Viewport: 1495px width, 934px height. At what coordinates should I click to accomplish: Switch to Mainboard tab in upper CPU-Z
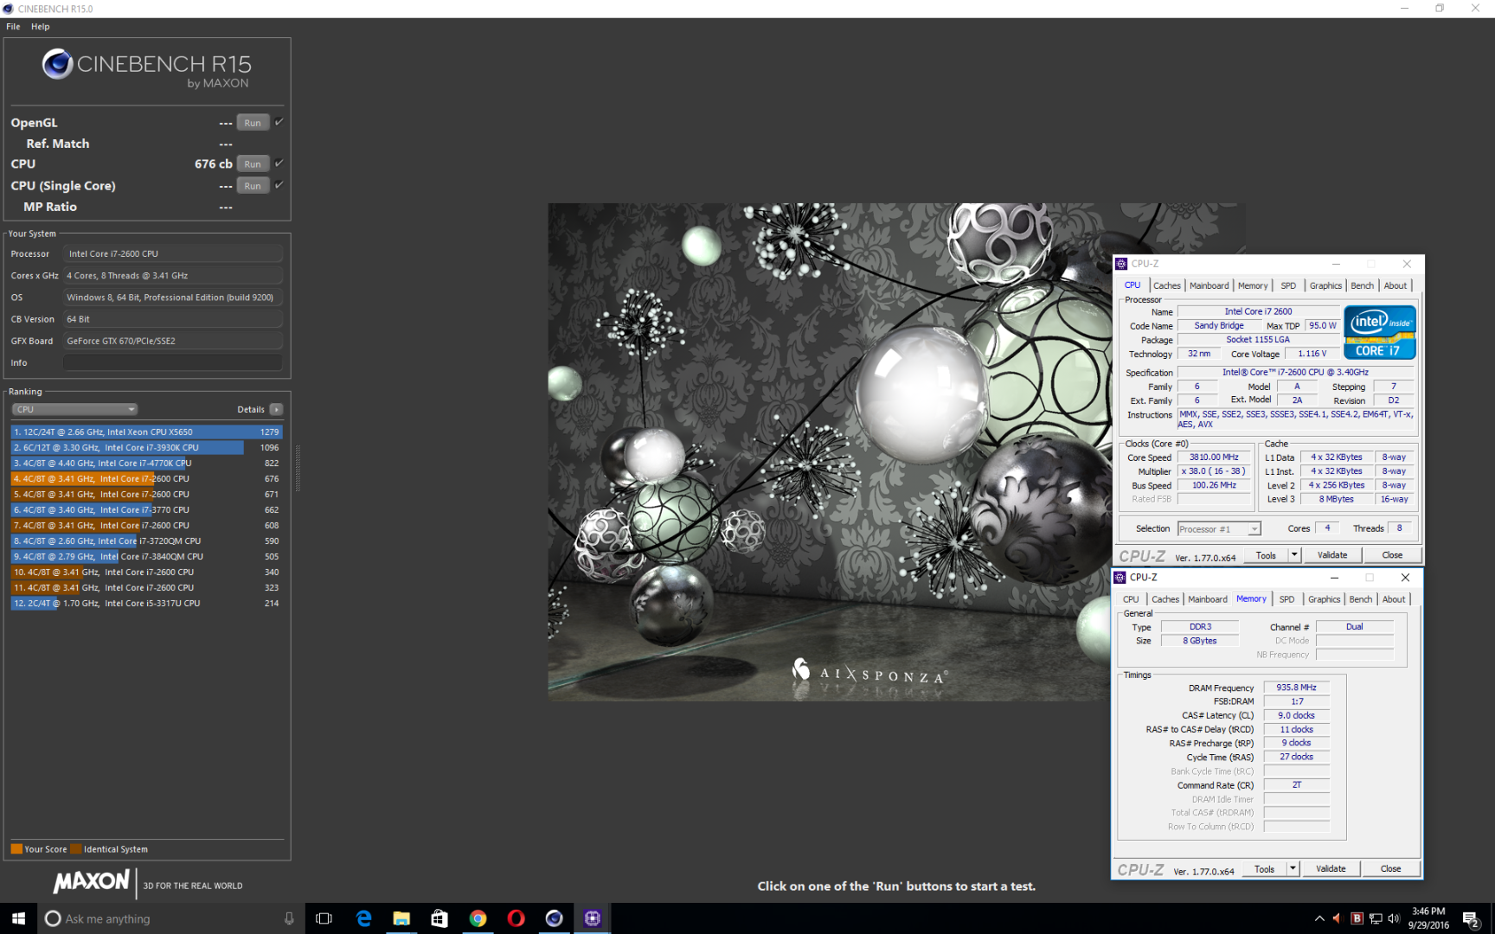[x=1209, y=285]
